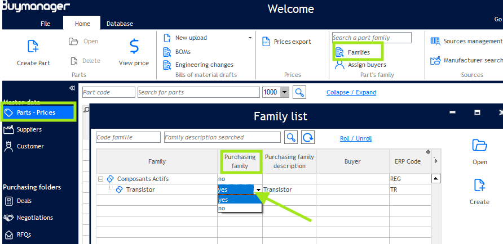The image size is (503, 244).
Task: Open the BOMs tool
Action: coord(167,52)
